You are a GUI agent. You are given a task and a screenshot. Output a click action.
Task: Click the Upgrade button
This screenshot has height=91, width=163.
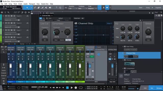click(158, 8)
